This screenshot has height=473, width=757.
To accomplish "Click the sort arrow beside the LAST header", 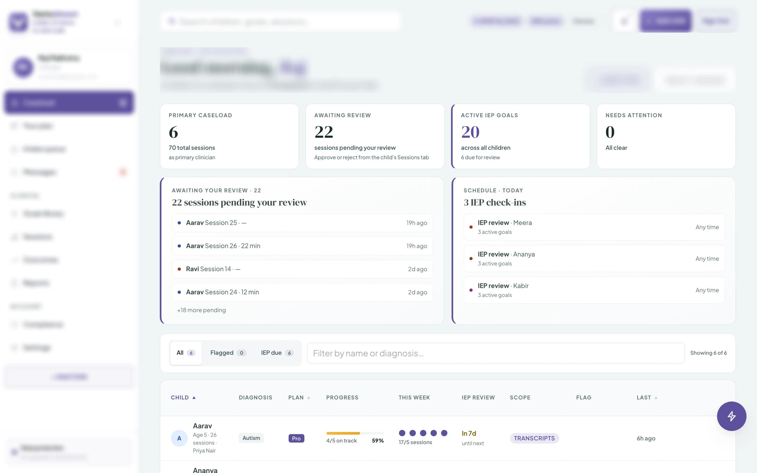I will coord(656,398).
